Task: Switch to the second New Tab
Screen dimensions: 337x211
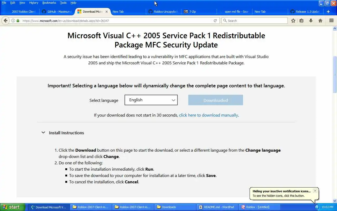Action: pyautogui.click(x=270, y=12)
